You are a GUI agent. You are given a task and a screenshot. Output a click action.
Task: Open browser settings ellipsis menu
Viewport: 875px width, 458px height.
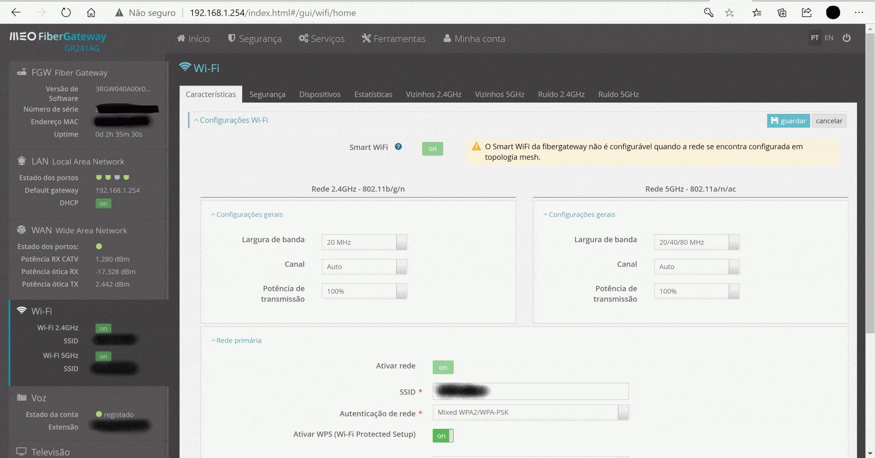click(x=859, y=13)
